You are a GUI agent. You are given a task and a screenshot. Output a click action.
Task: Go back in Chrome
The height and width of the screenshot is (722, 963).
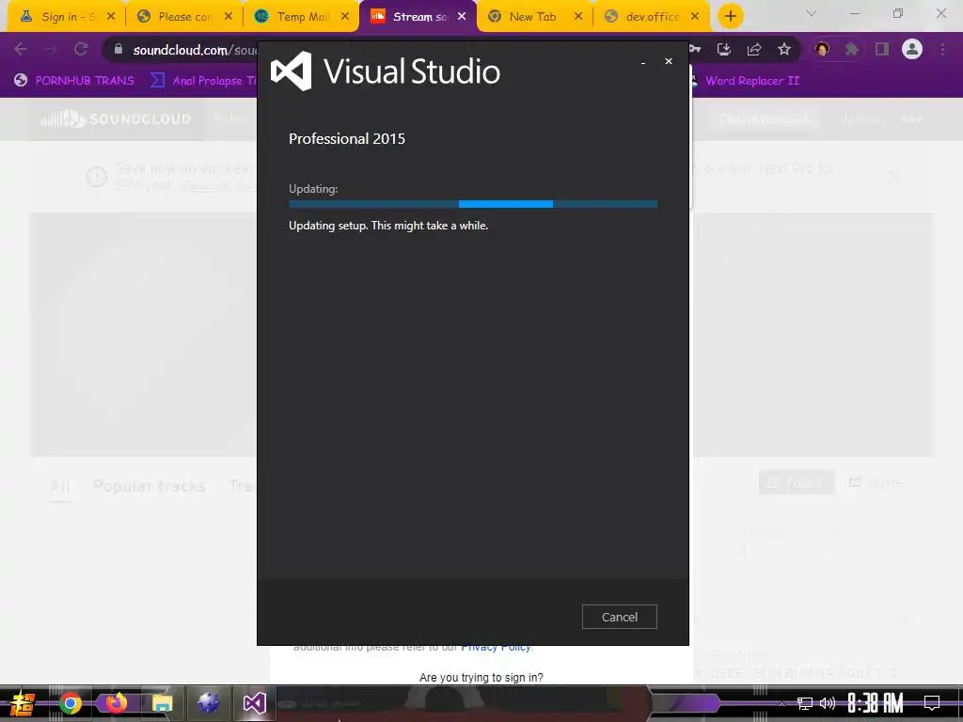(x=21, y=49)
